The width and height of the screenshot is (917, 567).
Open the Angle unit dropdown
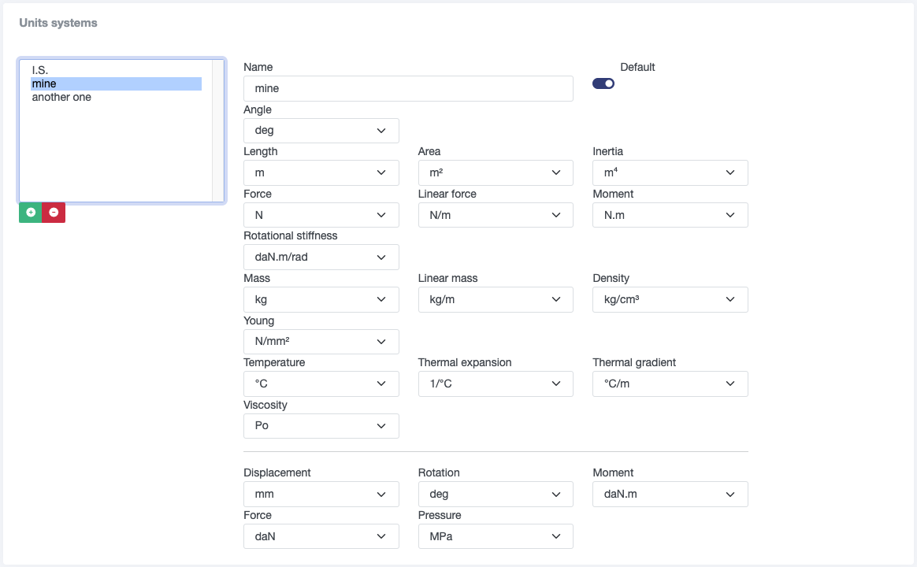pyautogui.click(x=321, y=131)
